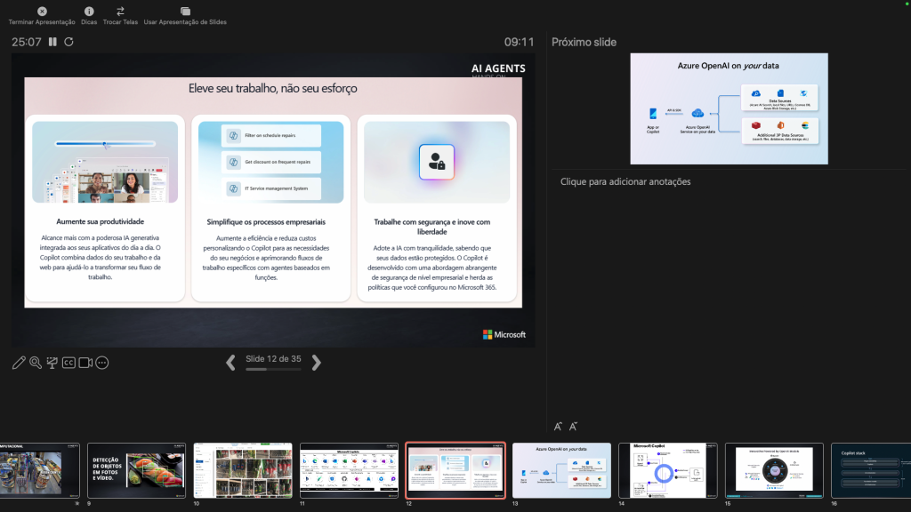Go to previous slide with left chevron

pyautogui.click(x=230, y=362)
